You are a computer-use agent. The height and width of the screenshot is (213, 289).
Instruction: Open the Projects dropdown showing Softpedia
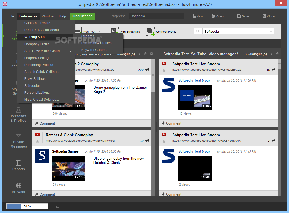point(156,16)
